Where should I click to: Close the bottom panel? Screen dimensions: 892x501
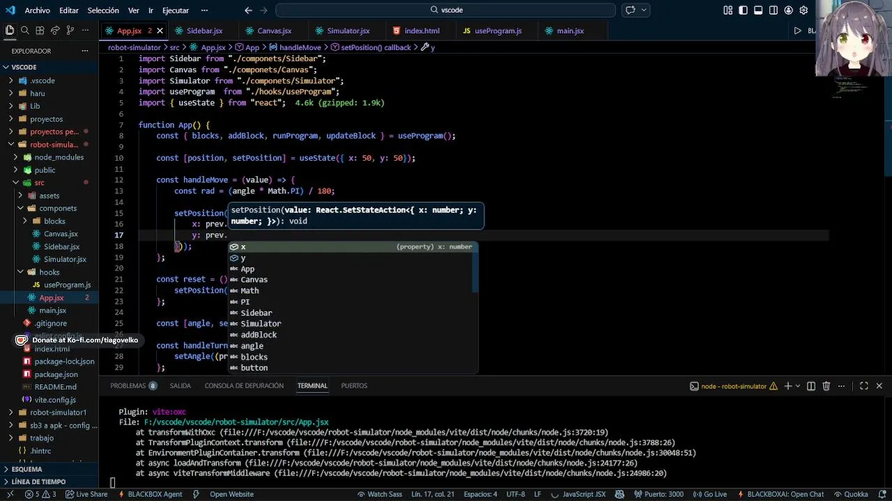click(x=879, y=386)
